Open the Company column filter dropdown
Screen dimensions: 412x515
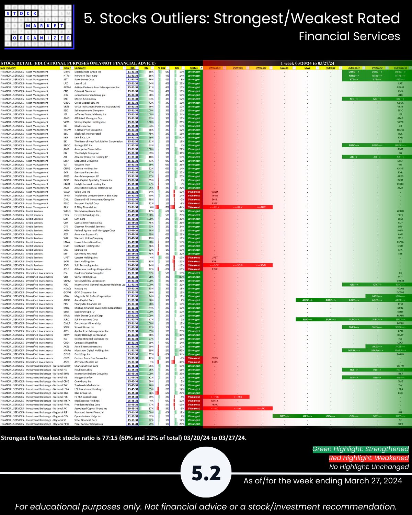click(125, 68)
